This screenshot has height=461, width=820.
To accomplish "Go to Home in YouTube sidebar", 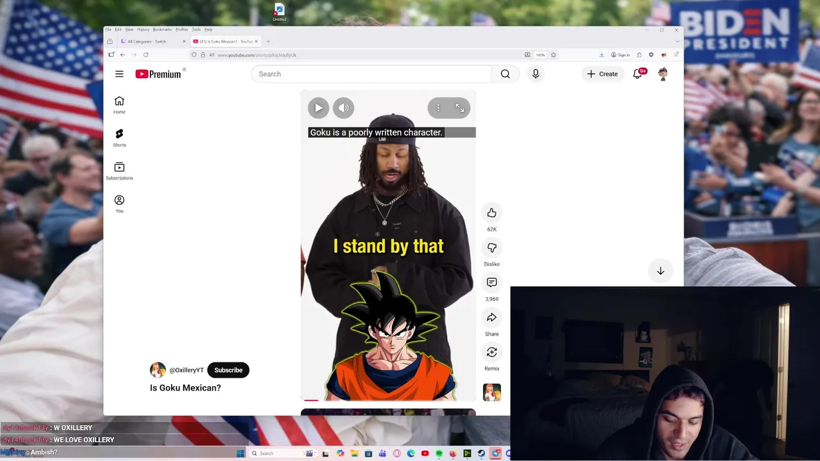I will pos(119,105).
